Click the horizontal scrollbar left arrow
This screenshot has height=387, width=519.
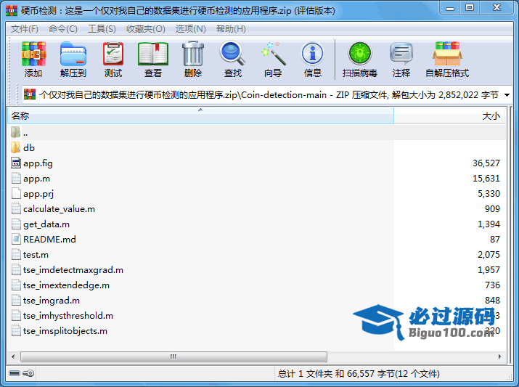[13, 357]
